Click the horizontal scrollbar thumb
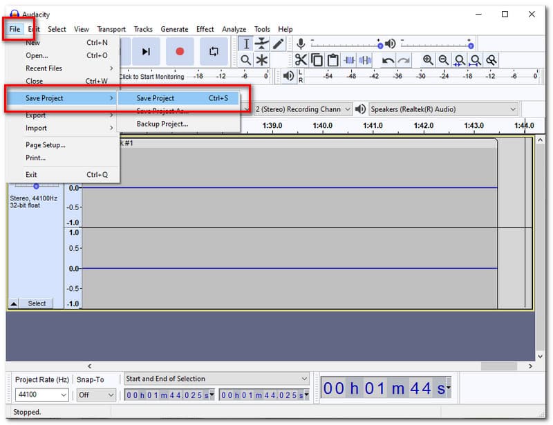Screen dimensions: 553x425 tap(498, 366)
